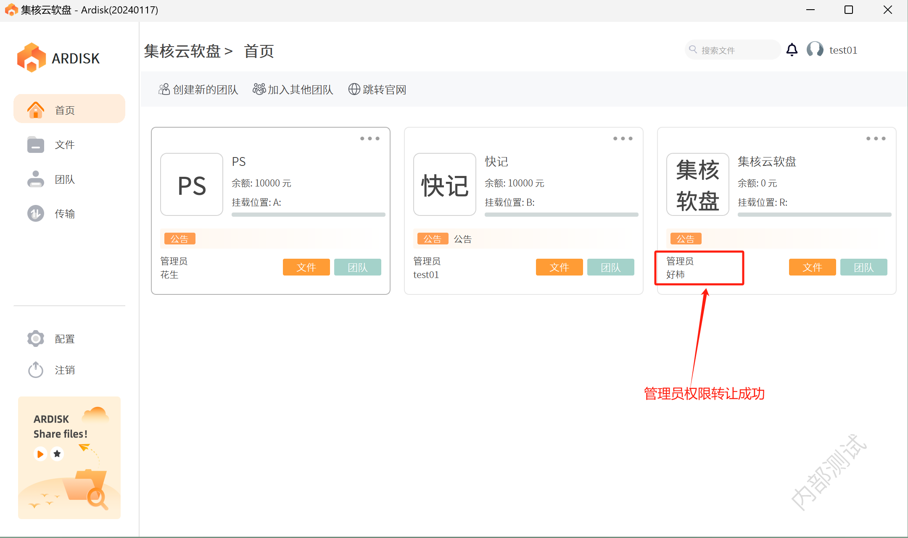Open the test01 user avatar
The height and width of the screenshot is (538, 908).
point(815,50)
